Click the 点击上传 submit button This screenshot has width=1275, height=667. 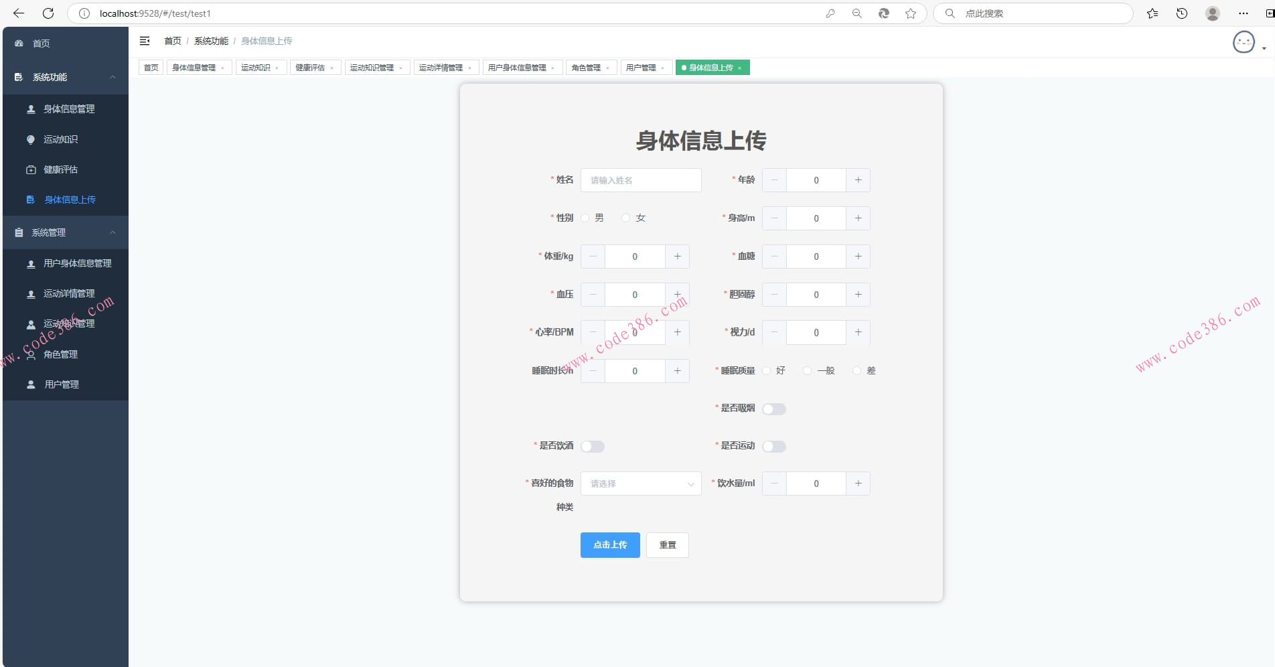point(609,544)
